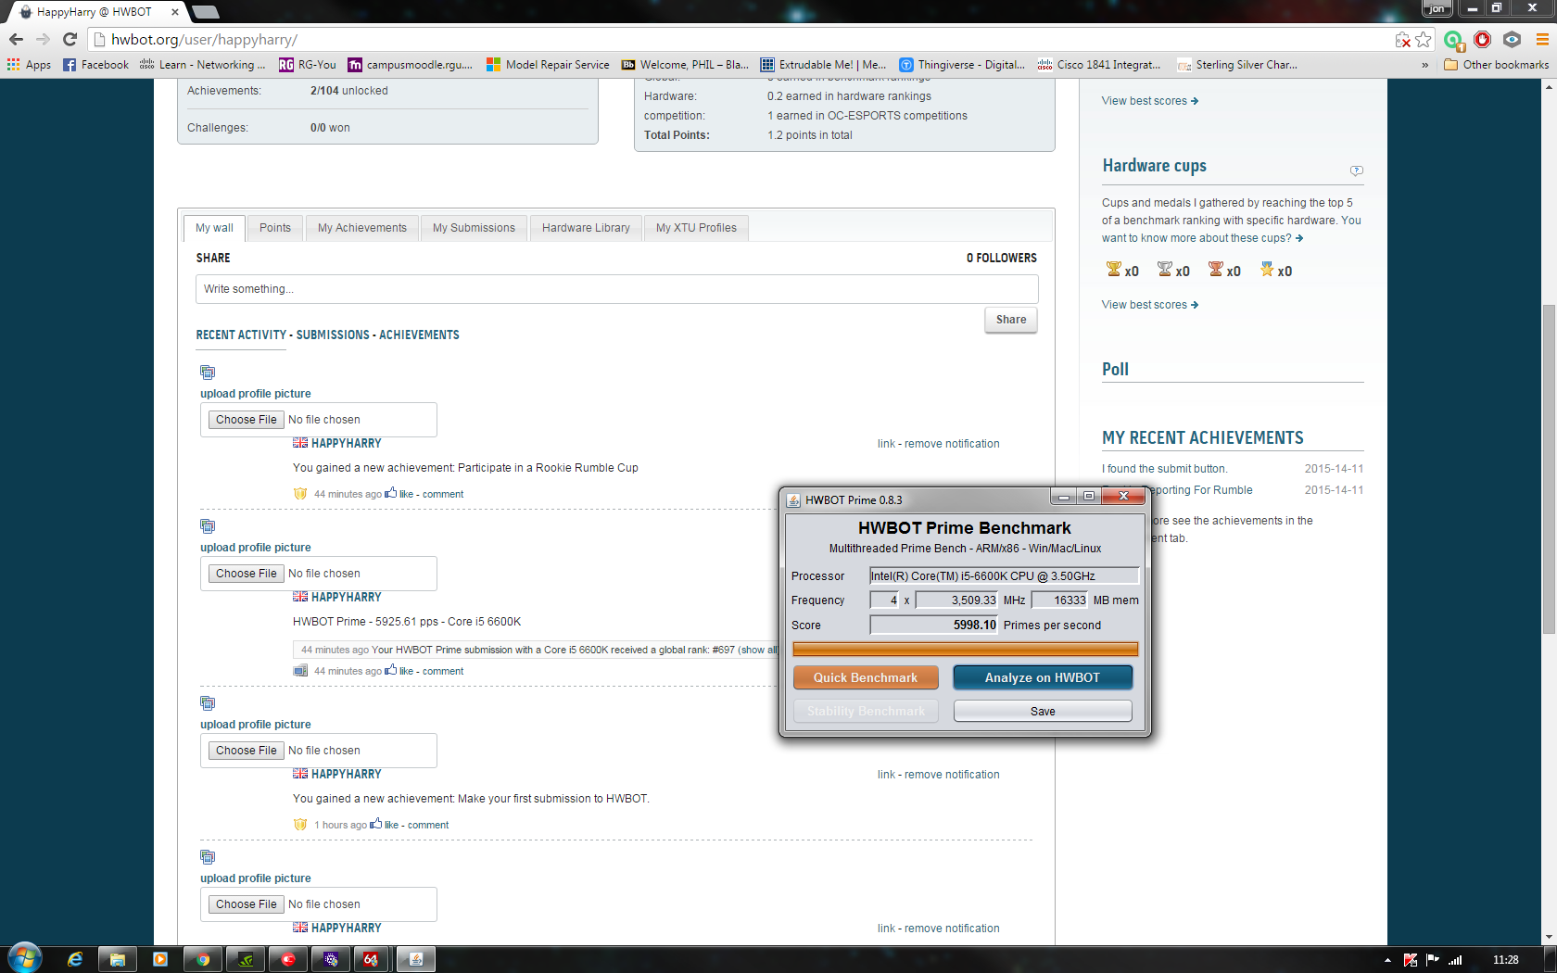This screenshot has width=1557, height=973.
Task: Click the Write something input field
Action: click(x=616, y=289)
